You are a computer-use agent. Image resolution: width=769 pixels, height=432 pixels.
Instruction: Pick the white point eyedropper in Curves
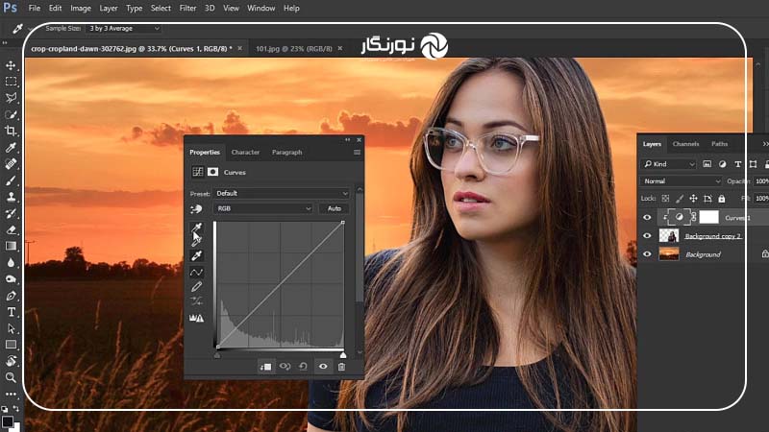197,255
